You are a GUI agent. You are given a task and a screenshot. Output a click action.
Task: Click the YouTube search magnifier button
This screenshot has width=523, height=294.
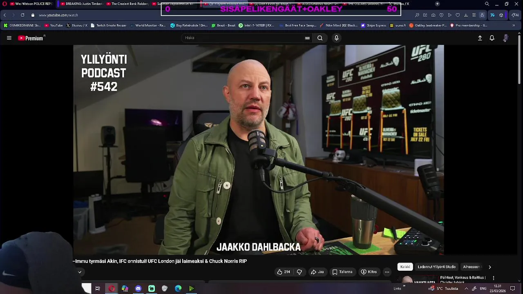320,38
